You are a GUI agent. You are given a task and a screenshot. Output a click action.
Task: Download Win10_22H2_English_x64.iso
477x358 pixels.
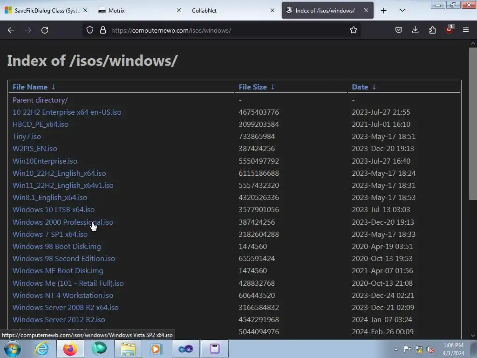tap(59, 173)
